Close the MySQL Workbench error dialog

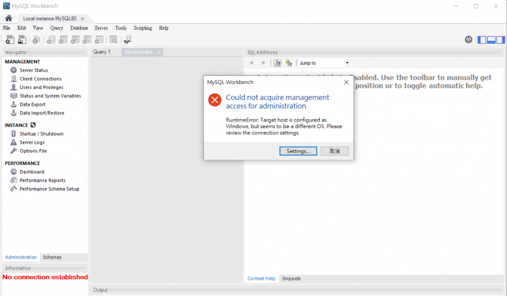click(x=346, y=83)
